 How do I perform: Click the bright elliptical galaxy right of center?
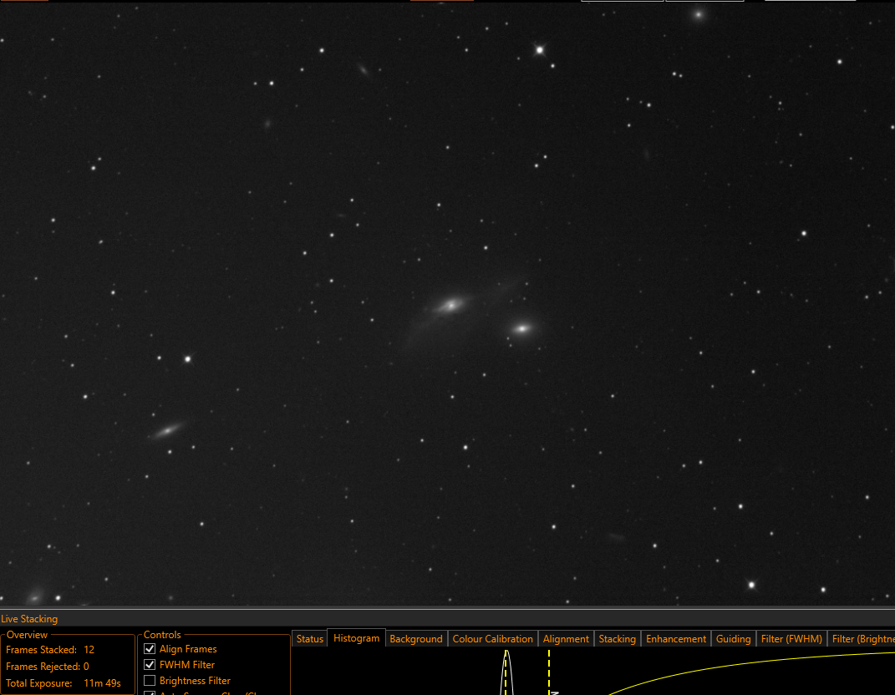521,328
